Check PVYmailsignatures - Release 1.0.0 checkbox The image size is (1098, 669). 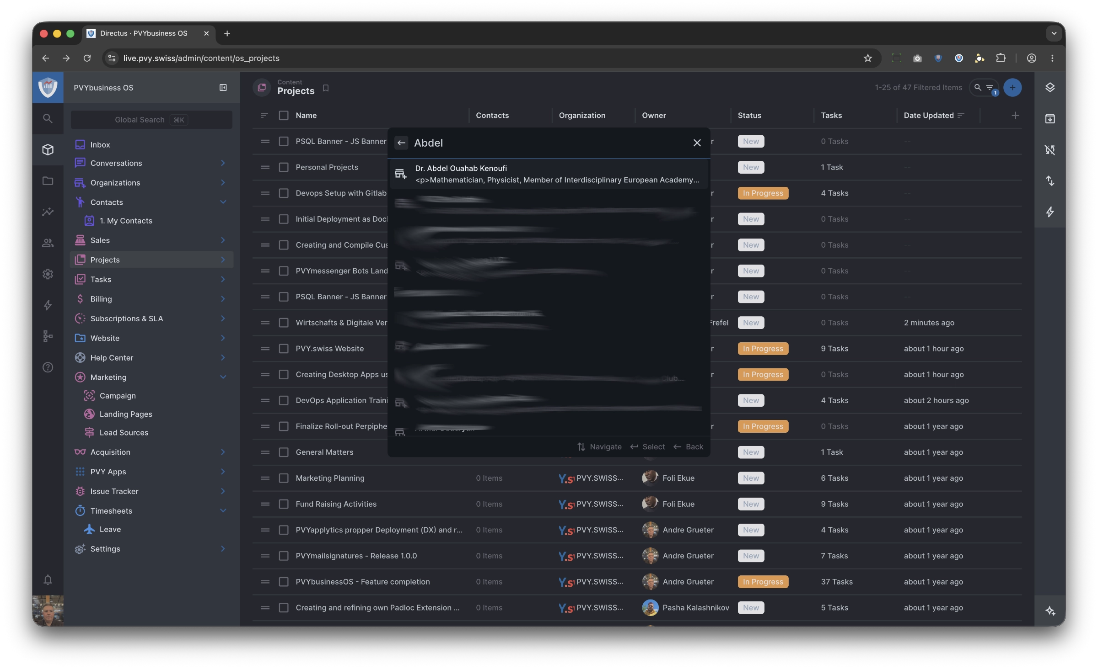(284, 556)
